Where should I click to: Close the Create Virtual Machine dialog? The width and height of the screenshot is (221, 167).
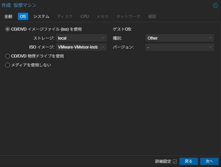(x=216, y=6)
